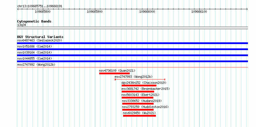256x127 pixels.
Task: Click the red bar under nsv4736109
Action: [x=114, y=73]
